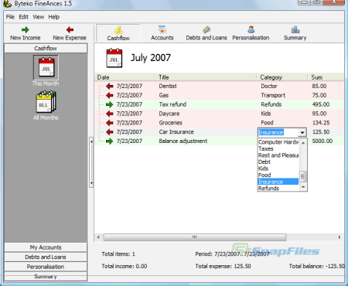The image size is (348, 286).
Task: Choose Food from category dropdown list
Action: [x=278, y=175]
